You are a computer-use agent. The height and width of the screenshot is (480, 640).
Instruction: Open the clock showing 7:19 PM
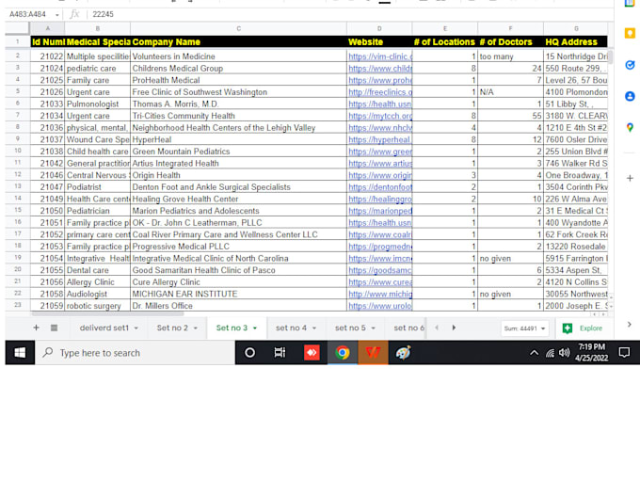coord(591,353)
